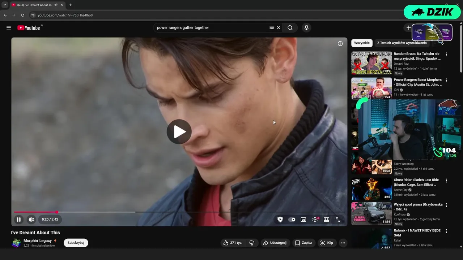
Task: Click the large center play button
Action: (179, 132)
